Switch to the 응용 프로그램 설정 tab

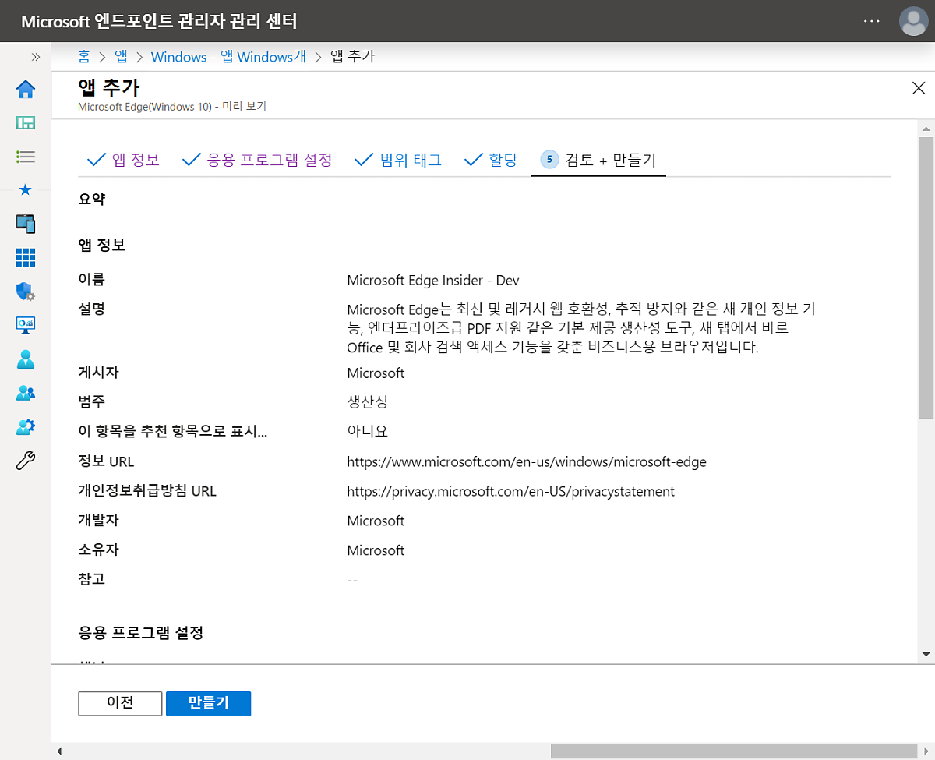coord(257,161)
